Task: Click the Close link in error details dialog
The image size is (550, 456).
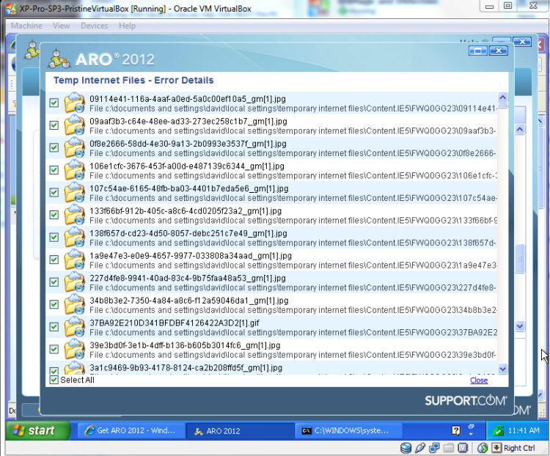Action: point(479,380)
